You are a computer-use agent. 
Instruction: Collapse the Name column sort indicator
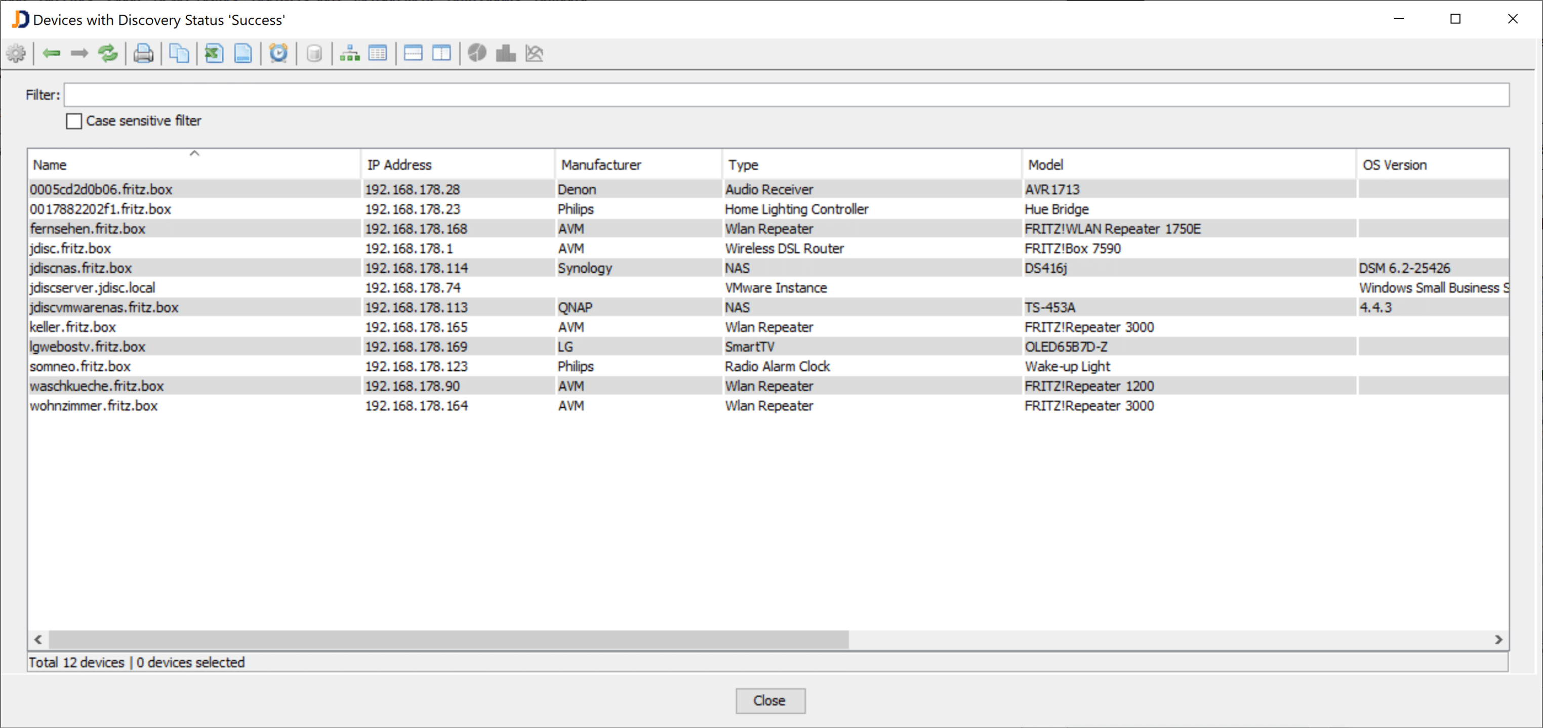194,153
